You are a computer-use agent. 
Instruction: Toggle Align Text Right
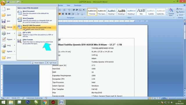click(66, 14)
